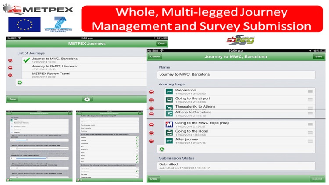Click plane icon of Athens to Barcelona
The width and height of the screenshot is (329, 185).
(x=169, y=114)
